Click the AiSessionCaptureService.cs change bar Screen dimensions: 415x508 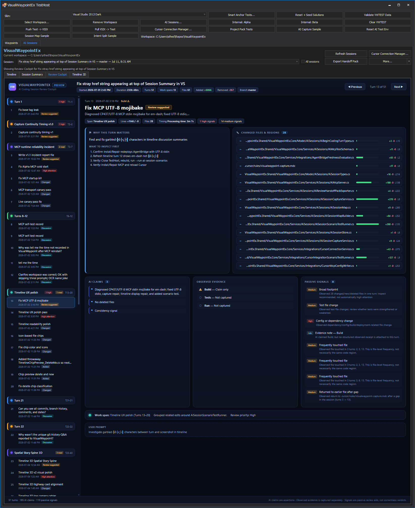point(367,199)
